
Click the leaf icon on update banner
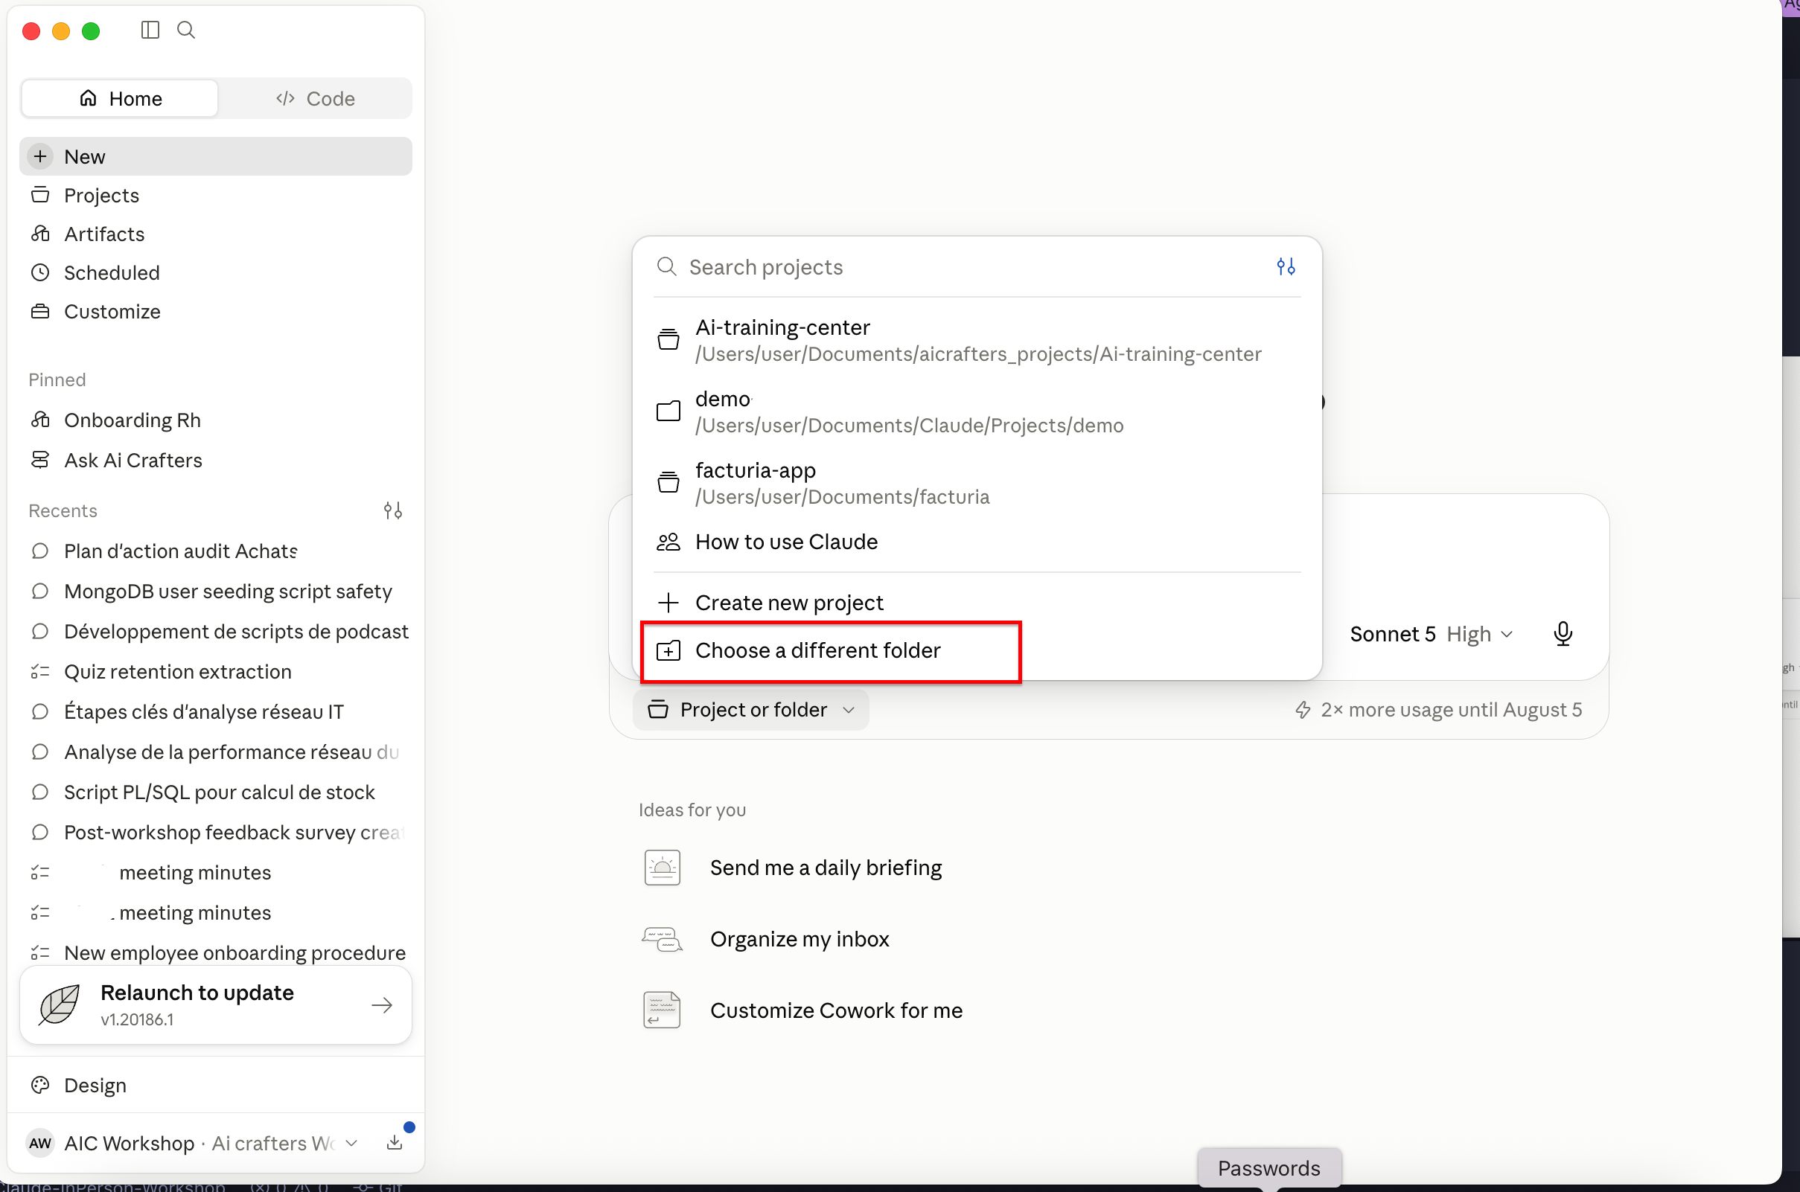coord(60,1005)
